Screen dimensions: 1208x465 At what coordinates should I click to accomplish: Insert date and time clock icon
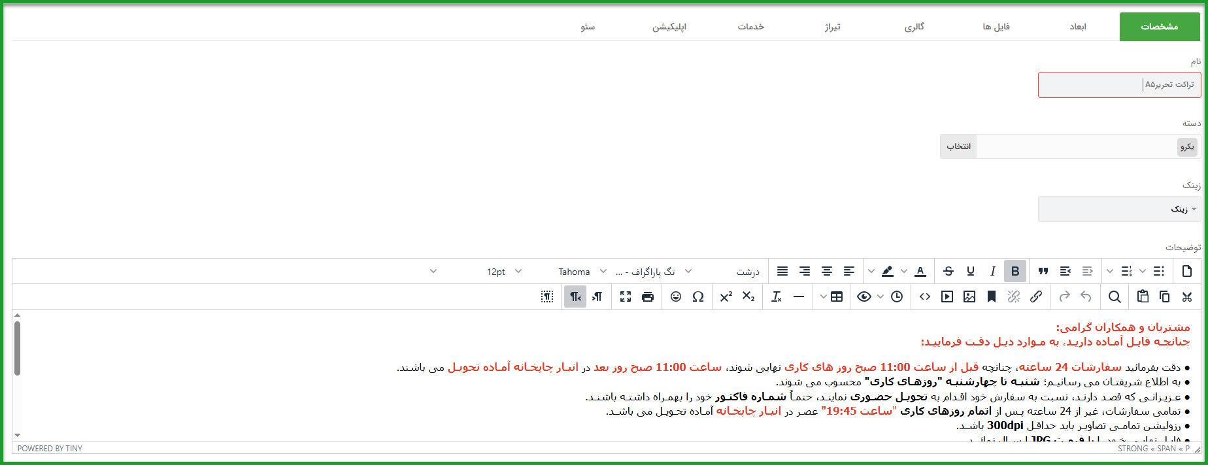pyautogui.click(x=897, y=297)
